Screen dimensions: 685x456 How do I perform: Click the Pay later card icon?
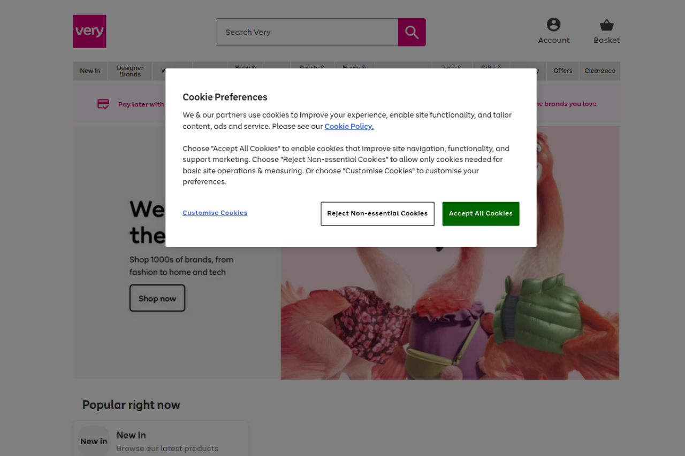(103, 104)
